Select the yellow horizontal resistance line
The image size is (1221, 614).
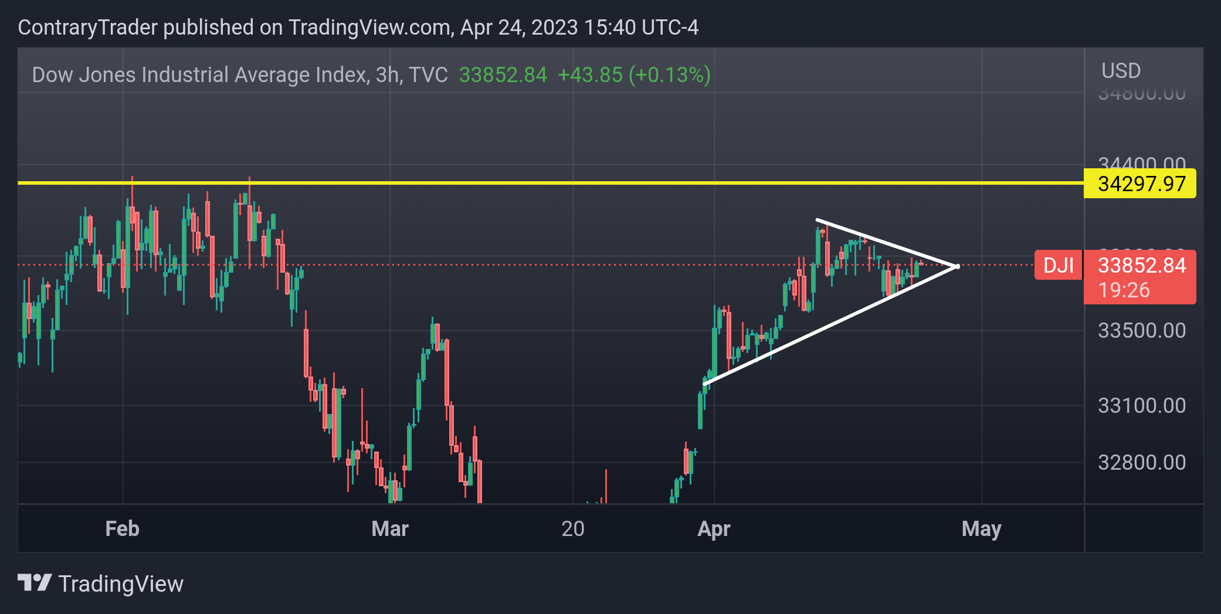click(x=550, y=183)
